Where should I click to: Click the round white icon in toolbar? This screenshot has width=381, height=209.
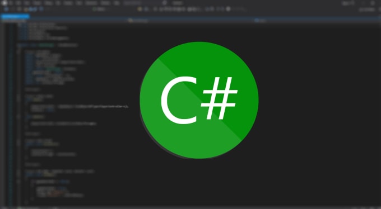click(229, 9)
